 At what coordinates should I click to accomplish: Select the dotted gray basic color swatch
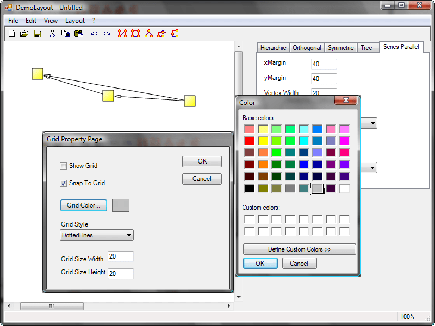coord(317,189)
